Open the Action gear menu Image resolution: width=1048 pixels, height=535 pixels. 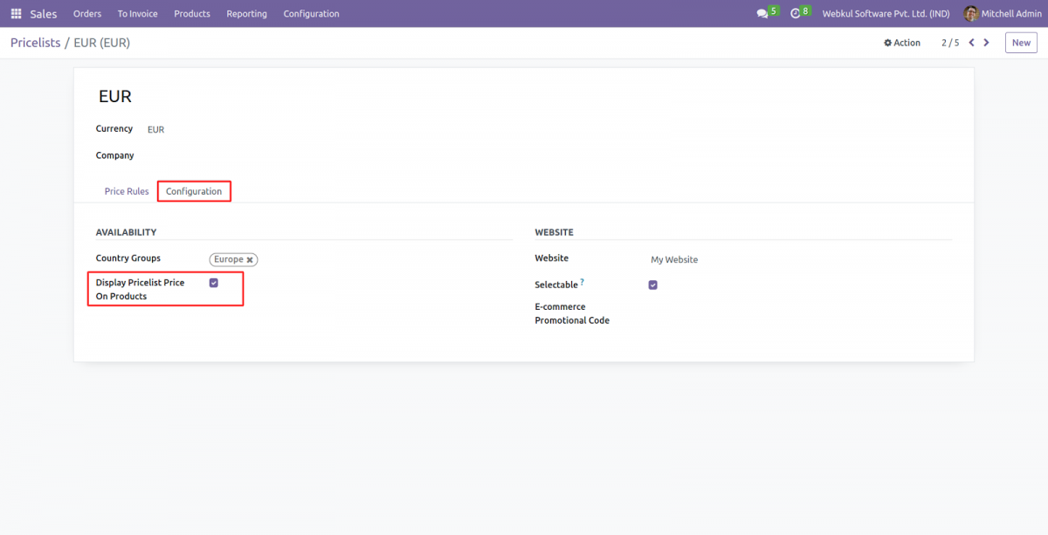901,42
